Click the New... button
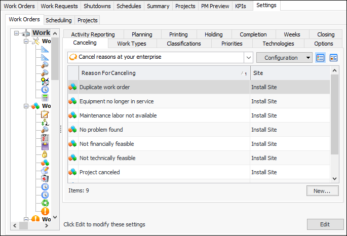 coord(322,191)
